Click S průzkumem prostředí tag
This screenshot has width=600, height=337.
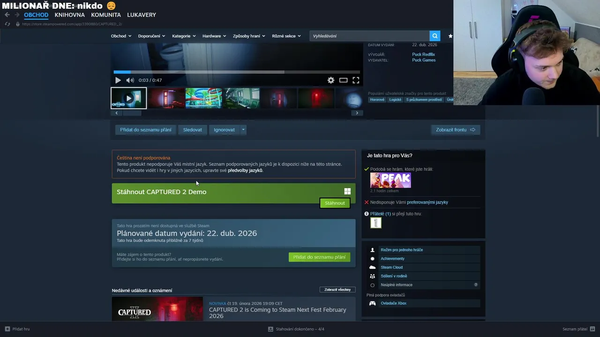click(424, 100)
